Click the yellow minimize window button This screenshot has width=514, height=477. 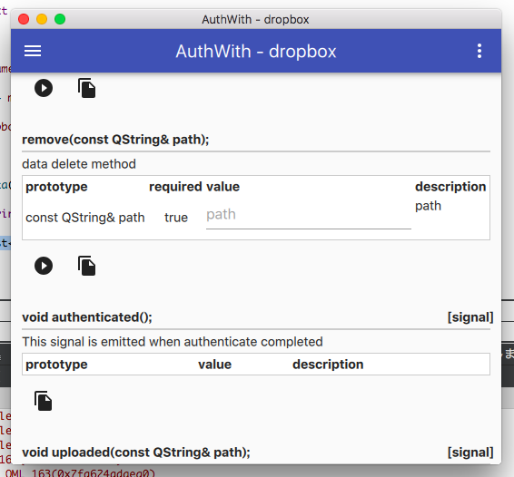coord(42,19)
